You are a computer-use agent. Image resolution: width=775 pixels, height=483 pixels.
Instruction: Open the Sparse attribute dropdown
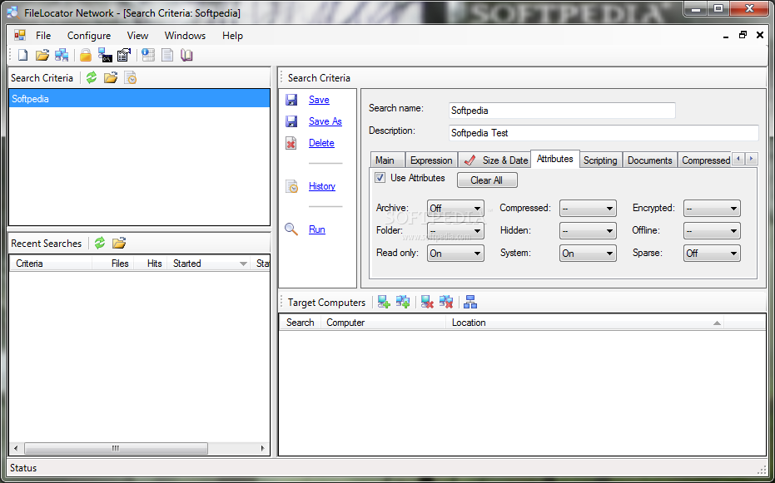click(712, 253)
